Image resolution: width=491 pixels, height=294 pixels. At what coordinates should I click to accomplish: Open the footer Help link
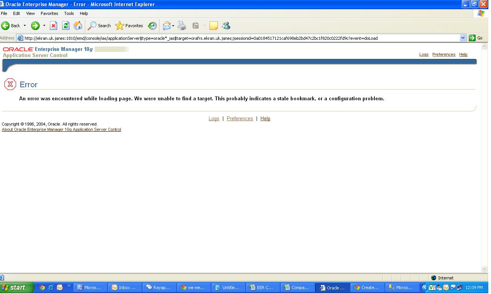point(265,119)
